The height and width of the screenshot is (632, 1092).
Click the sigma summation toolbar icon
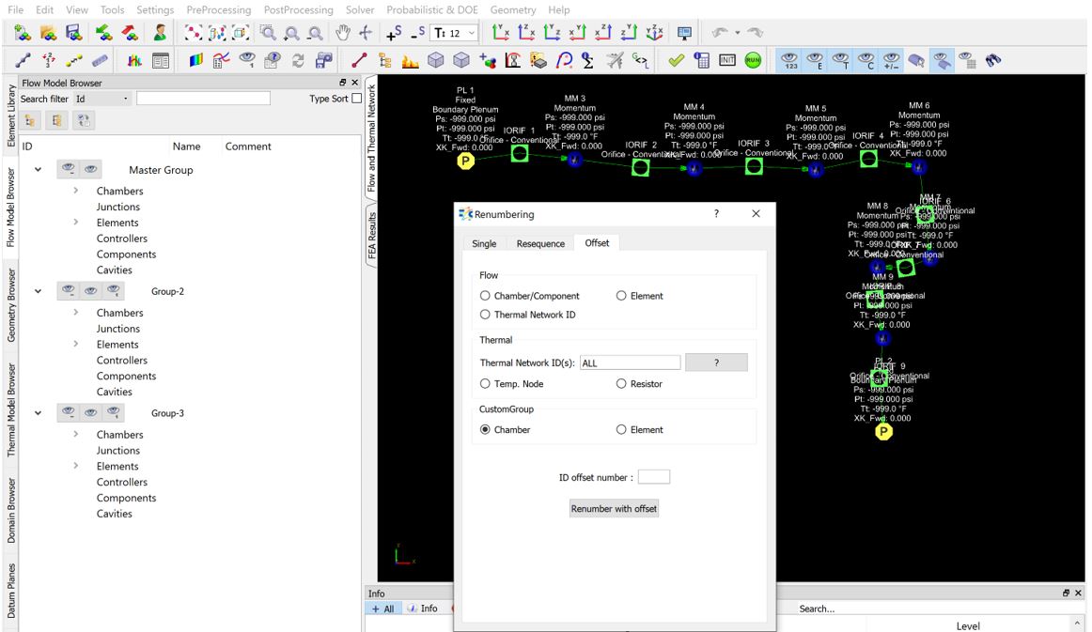pyautogui.click(x=588, y=60)
